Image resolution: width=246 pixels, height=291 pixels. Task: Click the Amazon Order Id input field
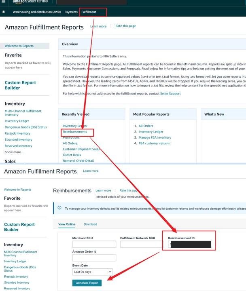(x=94, y=258)
